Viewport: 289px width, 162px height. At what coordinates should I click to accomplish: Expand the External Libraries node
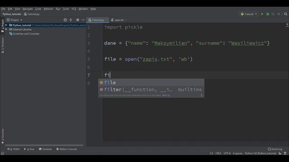6,29
